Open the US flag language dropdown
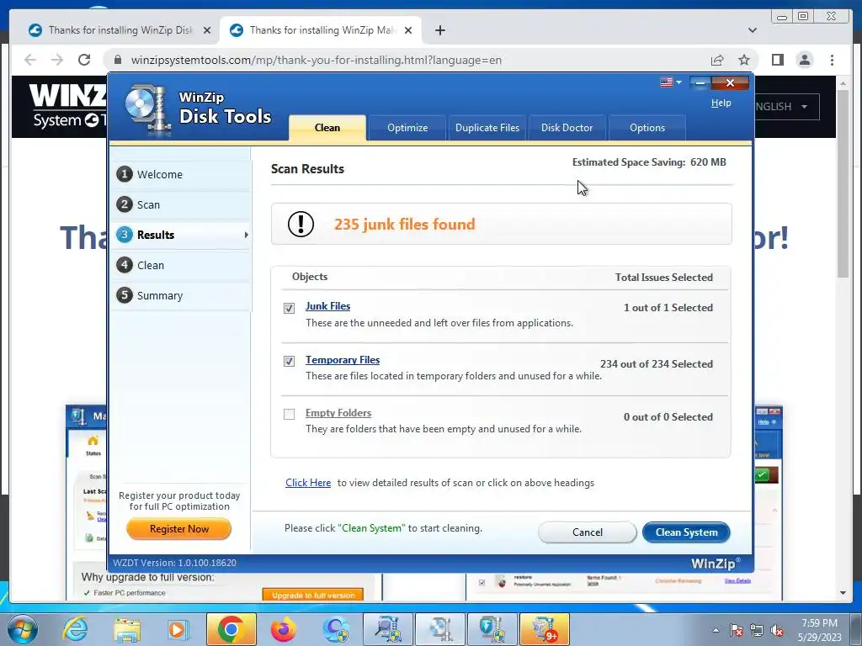This screenshot has width=862, height=646. [x=671, y=82]
